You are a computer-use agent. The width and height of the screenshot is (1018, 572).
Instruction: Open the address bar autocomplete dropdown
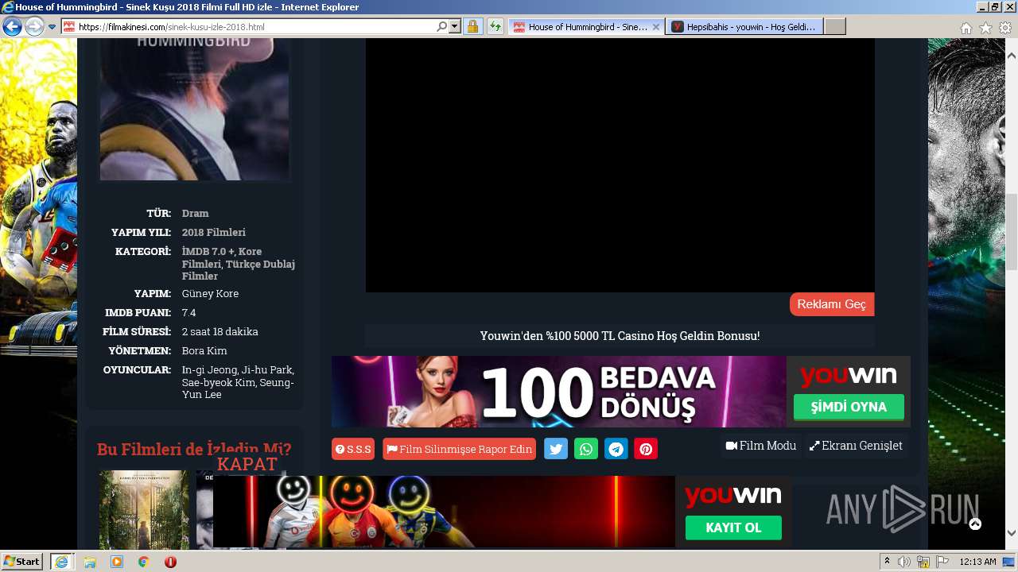455,26
